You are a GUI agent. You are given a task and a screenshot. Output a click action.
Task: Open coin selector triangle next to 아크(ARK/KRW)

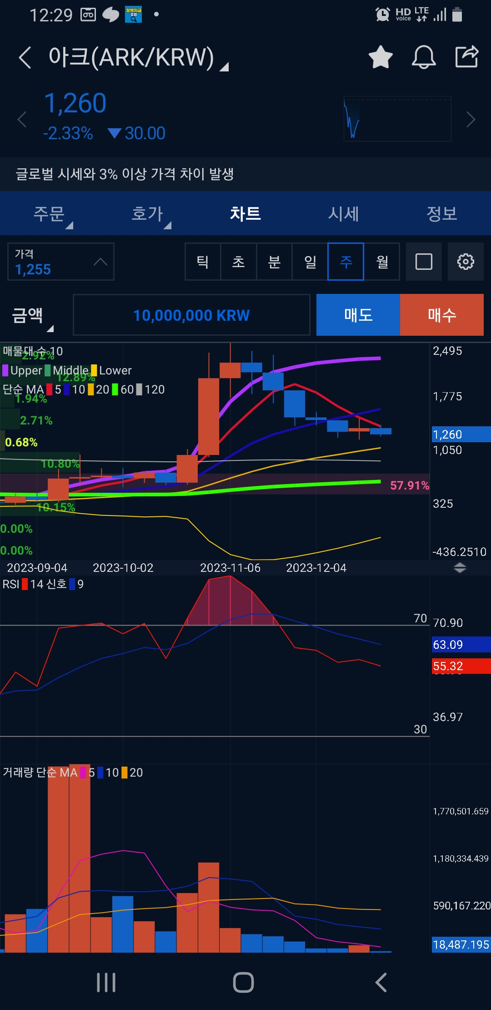pyautogui.click(x=224, y=67)
